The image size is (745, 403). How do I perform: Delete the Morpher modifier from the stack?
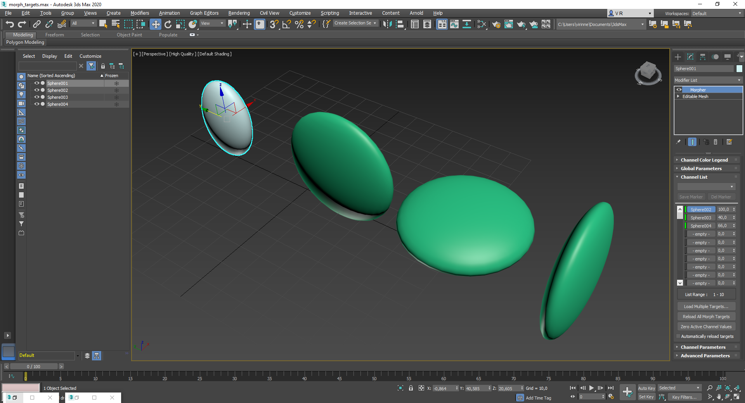pyautogui.click(x=716, y=142)
